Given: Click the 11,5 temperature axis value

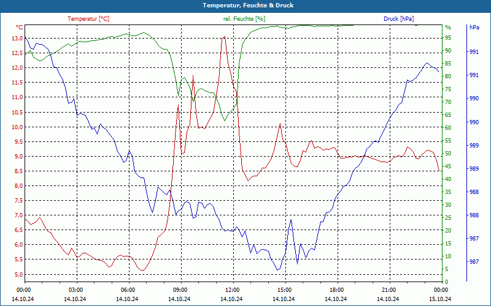Looking at the screenshot, I should click(17, 83).
